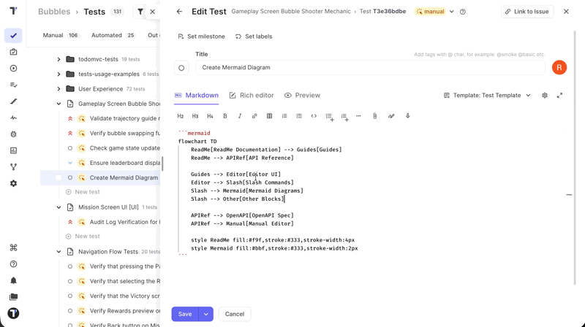Insert a link using toolbar icon
The image size is (585, 327).
254,116
